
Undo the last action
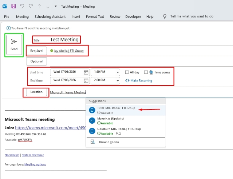[22, 6]
